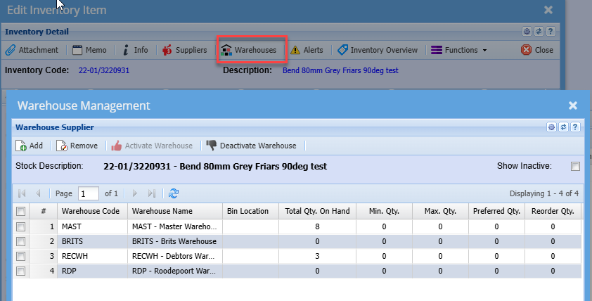This screenshot has width=592, height=301.
Task: Click Remove warehouse button
Action: (77, 146)
